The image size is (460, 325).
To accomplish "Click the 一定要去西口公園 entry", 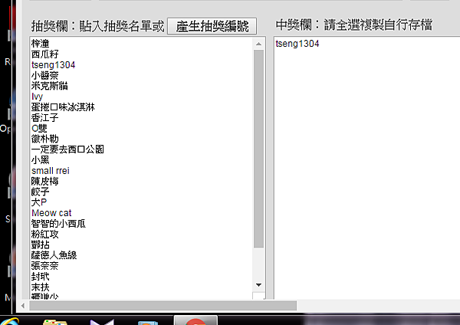I will pyautogui.click(x=67, y=149).
